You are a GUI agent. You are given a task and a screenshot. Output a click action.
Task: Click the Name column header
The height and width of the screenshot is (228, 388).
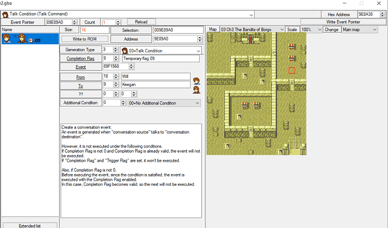point(30,30)
